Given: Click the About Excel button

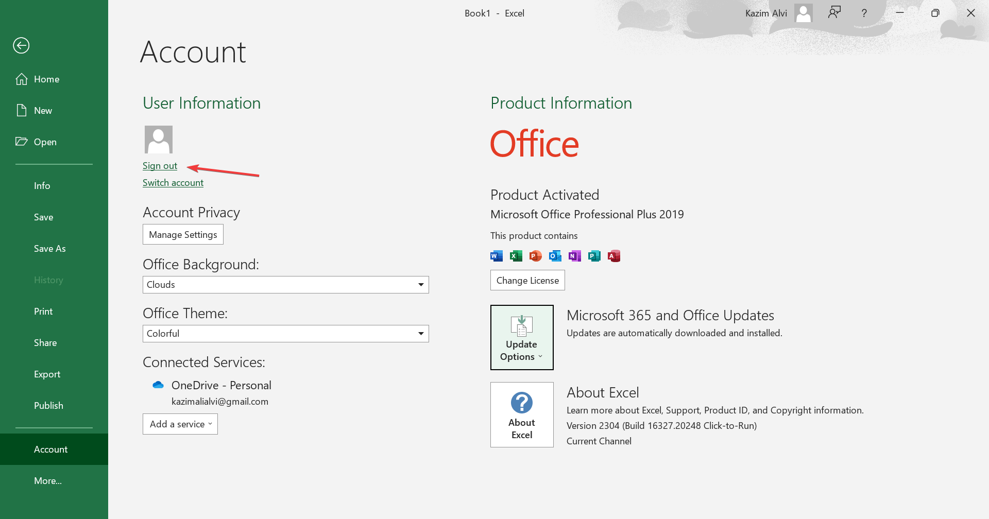Looking at the screenshot, I should tap(522, 414).
